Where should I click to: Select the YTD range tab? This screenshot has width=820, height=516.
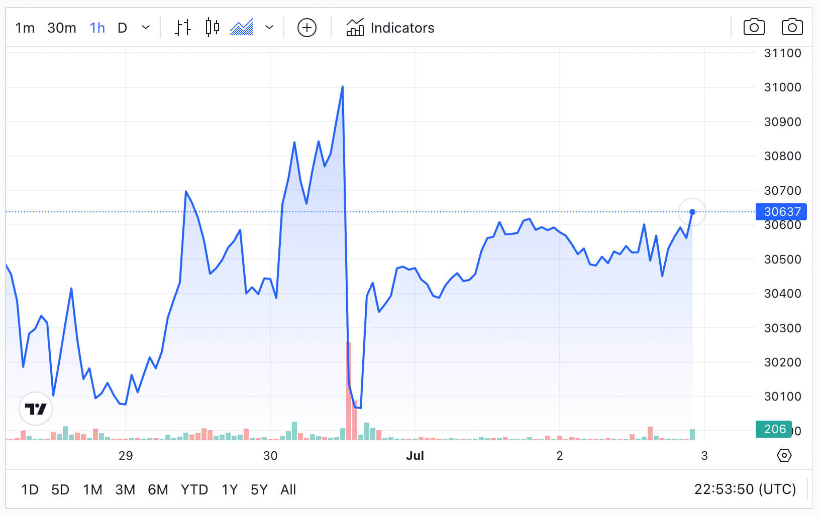[x=194, y=489]
